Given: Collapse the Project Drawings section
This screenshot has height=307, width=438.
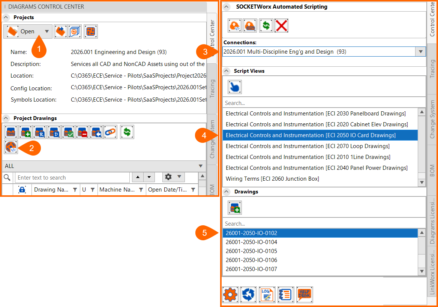Looking at the screenshot, I should click(x=6, y=118).
